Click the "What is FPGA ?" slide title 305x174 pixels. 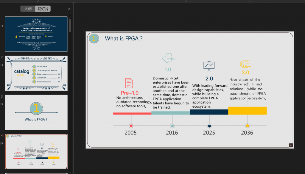click(123, 38)
